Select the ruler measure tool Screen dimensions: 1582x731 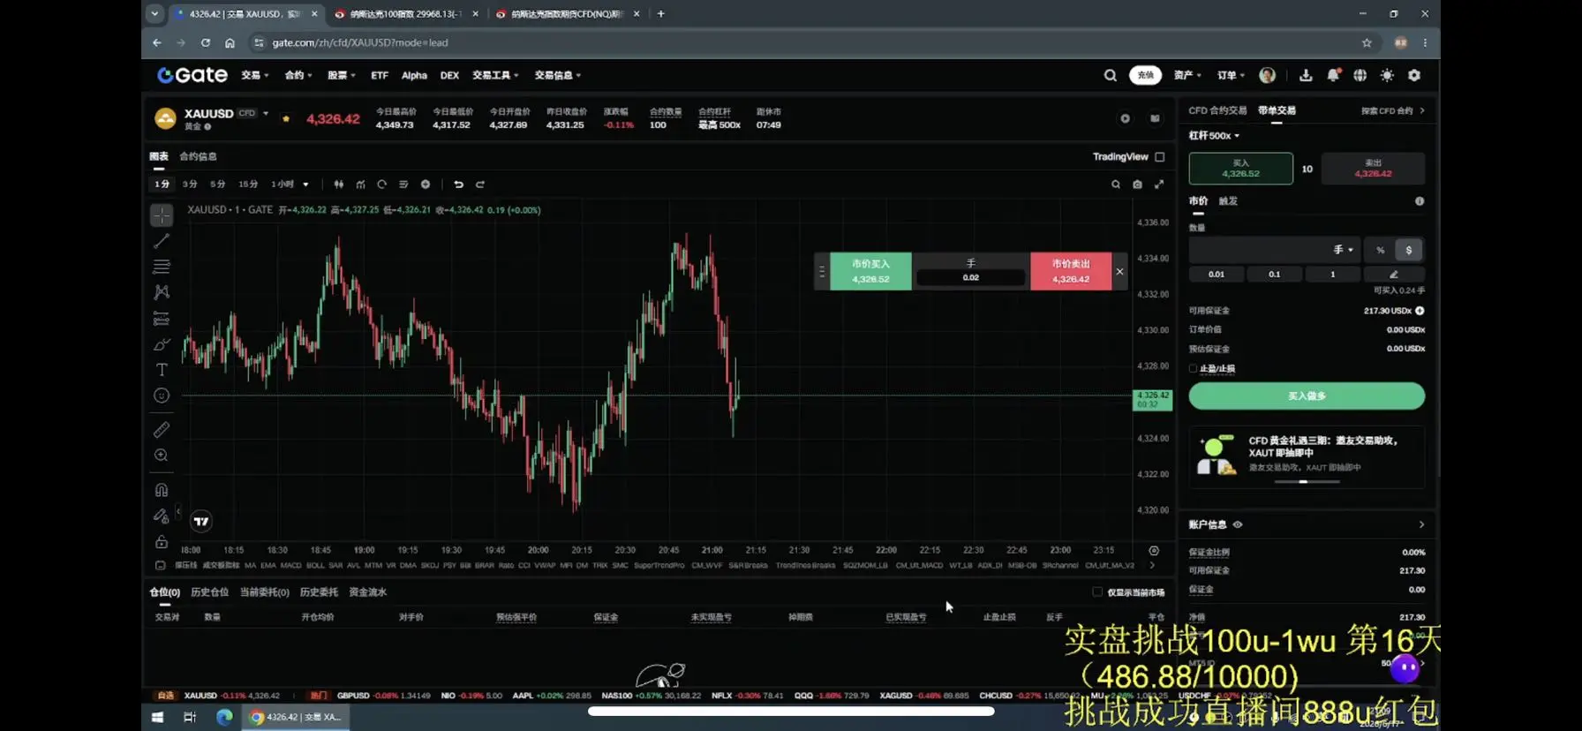pyautogui.click(x=162, y=430)
